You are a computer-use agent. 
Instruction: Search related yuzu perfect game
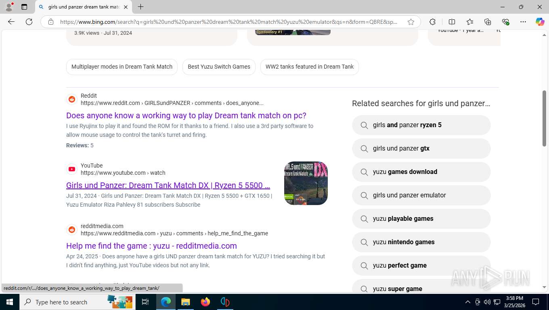click(x=421, y=266)
